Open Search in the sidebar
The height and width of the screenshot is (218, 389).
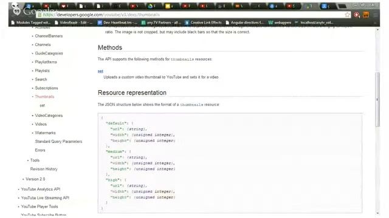41,79
